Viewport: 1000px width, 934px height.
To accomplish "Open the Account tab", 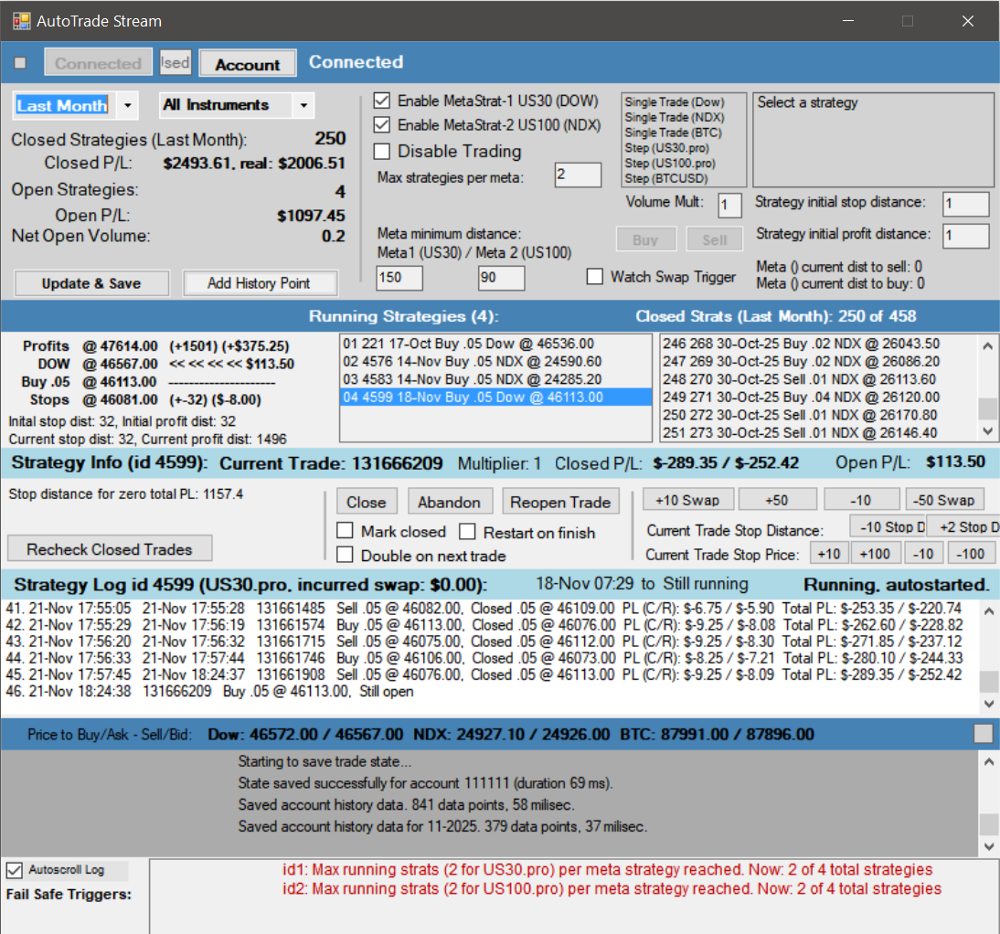I will 248,64.
